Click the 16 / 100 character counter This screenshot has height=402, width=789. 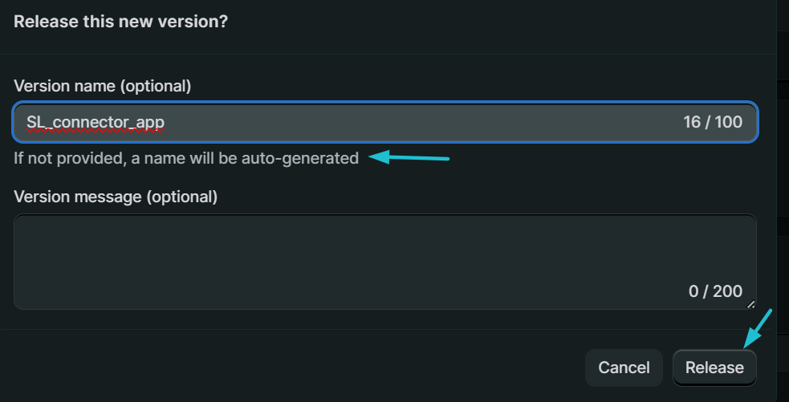coord(713,122)
